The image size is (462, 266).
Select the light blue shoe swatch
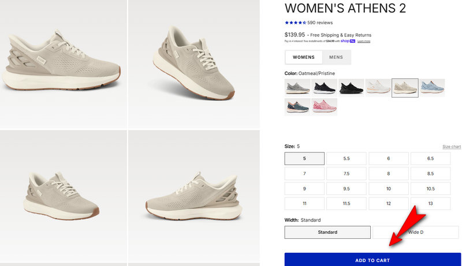432,87
